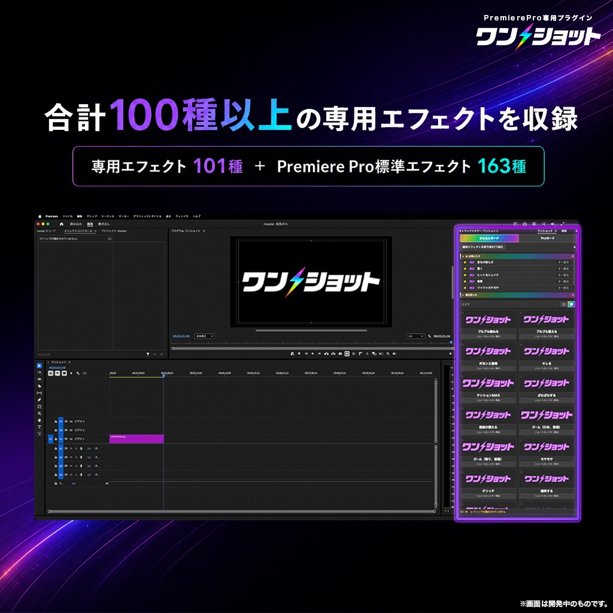Open Program monitor panel menu icon
This screenshot has height=613, width=613.
(204, 231)
